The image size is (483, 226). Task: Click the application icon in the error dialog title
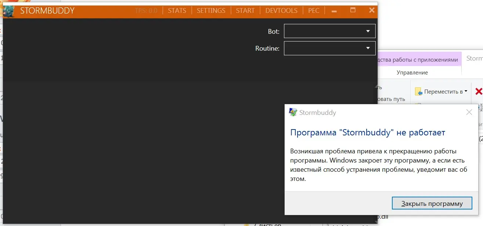click(293, 112)
